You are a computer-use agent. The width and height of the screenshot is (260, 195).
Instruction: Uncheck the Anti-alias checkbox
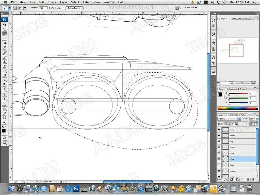tap(50, 8)
